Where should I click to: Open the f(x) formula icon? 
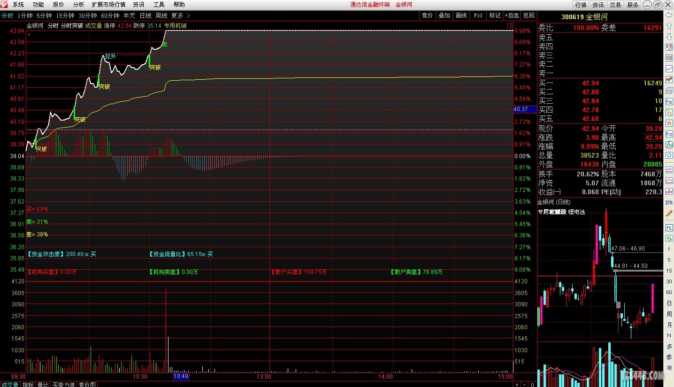(x=669, y=144)
